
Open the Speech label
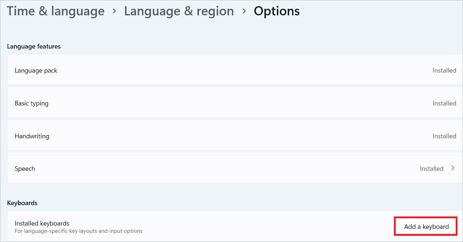click(25, 169)
